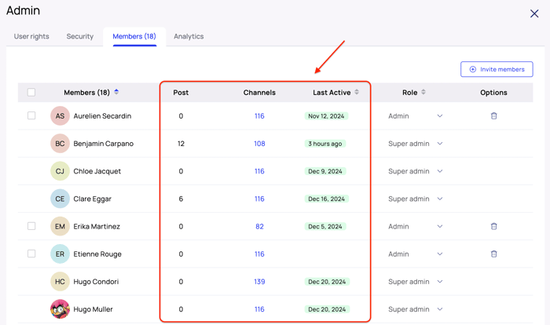This screenshot has width=550, height=325.
Task: Switch to the User rights tab
Action: tap(31, 36)
